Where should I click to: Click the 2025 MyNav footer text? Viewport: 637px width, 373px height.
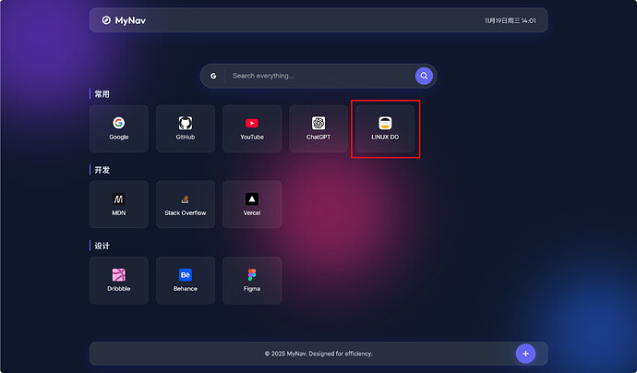click(x=318, y=354)
